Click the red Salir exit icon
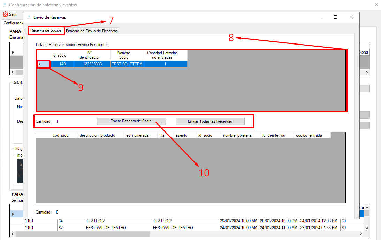This screenshot has height=240, width=381. (5, 14)
